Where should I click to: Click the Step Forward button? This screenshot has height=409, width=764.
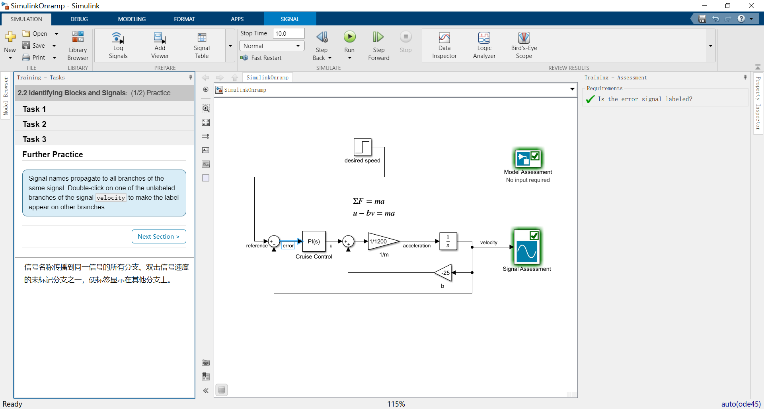pos(379,46)
